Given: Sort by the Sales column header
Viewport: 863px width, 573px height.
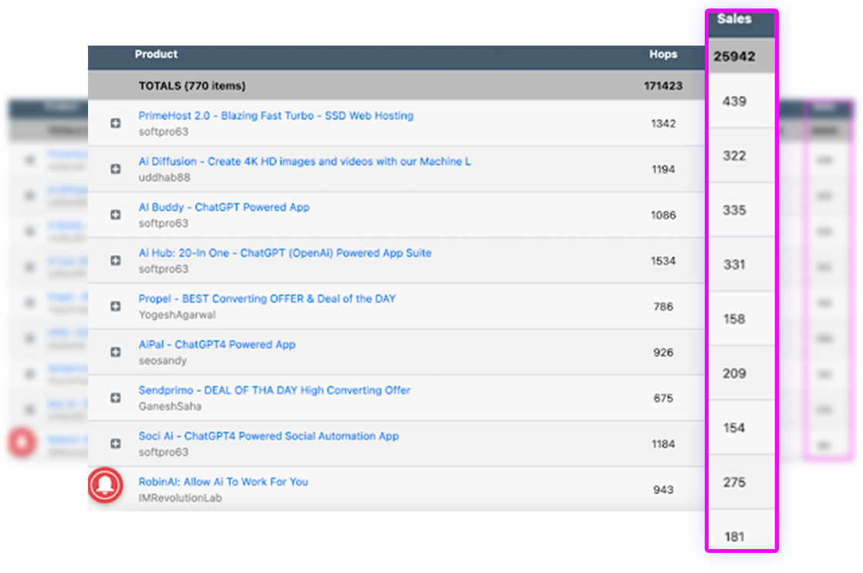Looking at the screenshot, I should click(x=733, y=19).
